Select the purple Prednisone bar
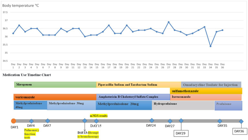 pyautogui.click(x=228, y=106)
